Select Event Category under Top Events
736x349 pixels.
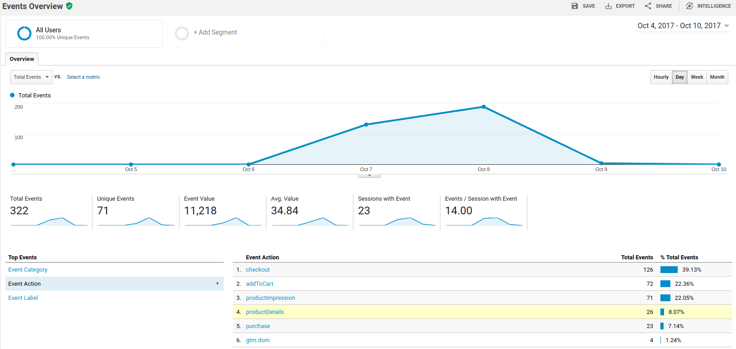click(x=28, y=270)
